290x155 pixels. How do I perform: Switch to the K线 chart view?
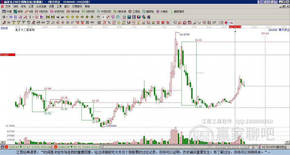click(29, 11)
